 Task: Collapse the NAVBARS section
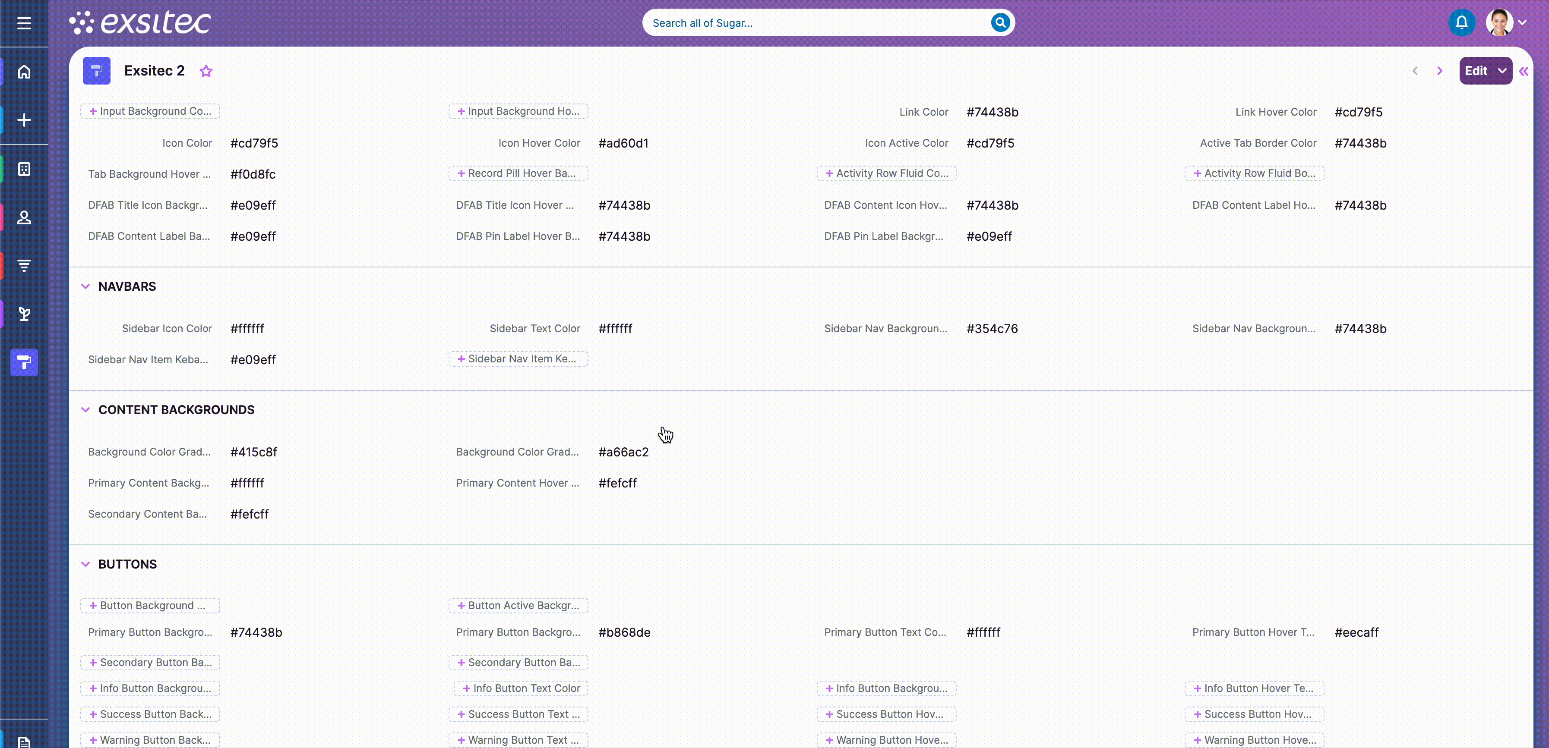click(x=85, y=286)
